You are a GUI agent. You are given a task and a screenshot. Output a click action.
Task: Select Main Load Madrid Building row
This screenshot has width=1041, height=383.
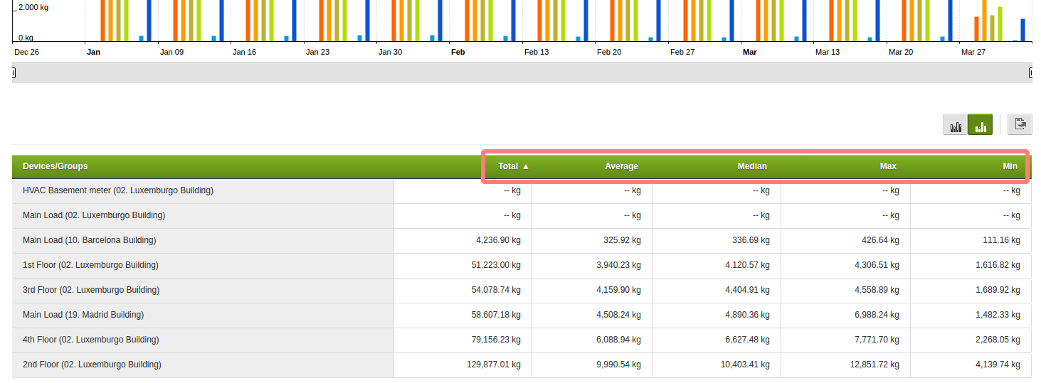pos(522,315)
